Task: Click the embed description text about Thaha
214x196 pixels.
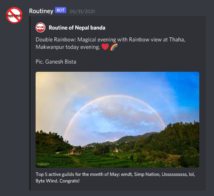Action: (x=110, y=43)
